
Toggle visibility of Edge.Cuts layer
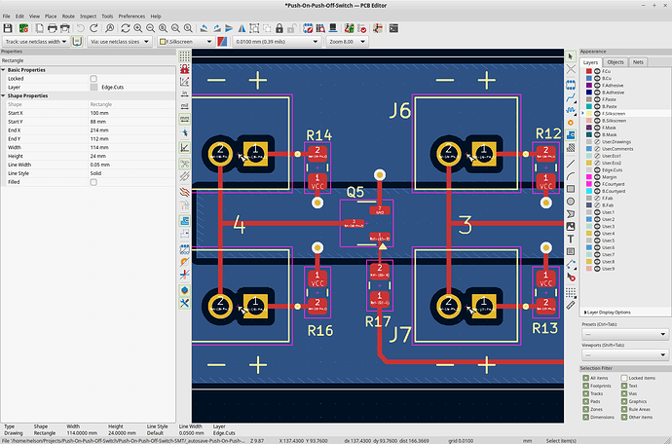click(x=597, y=170)
